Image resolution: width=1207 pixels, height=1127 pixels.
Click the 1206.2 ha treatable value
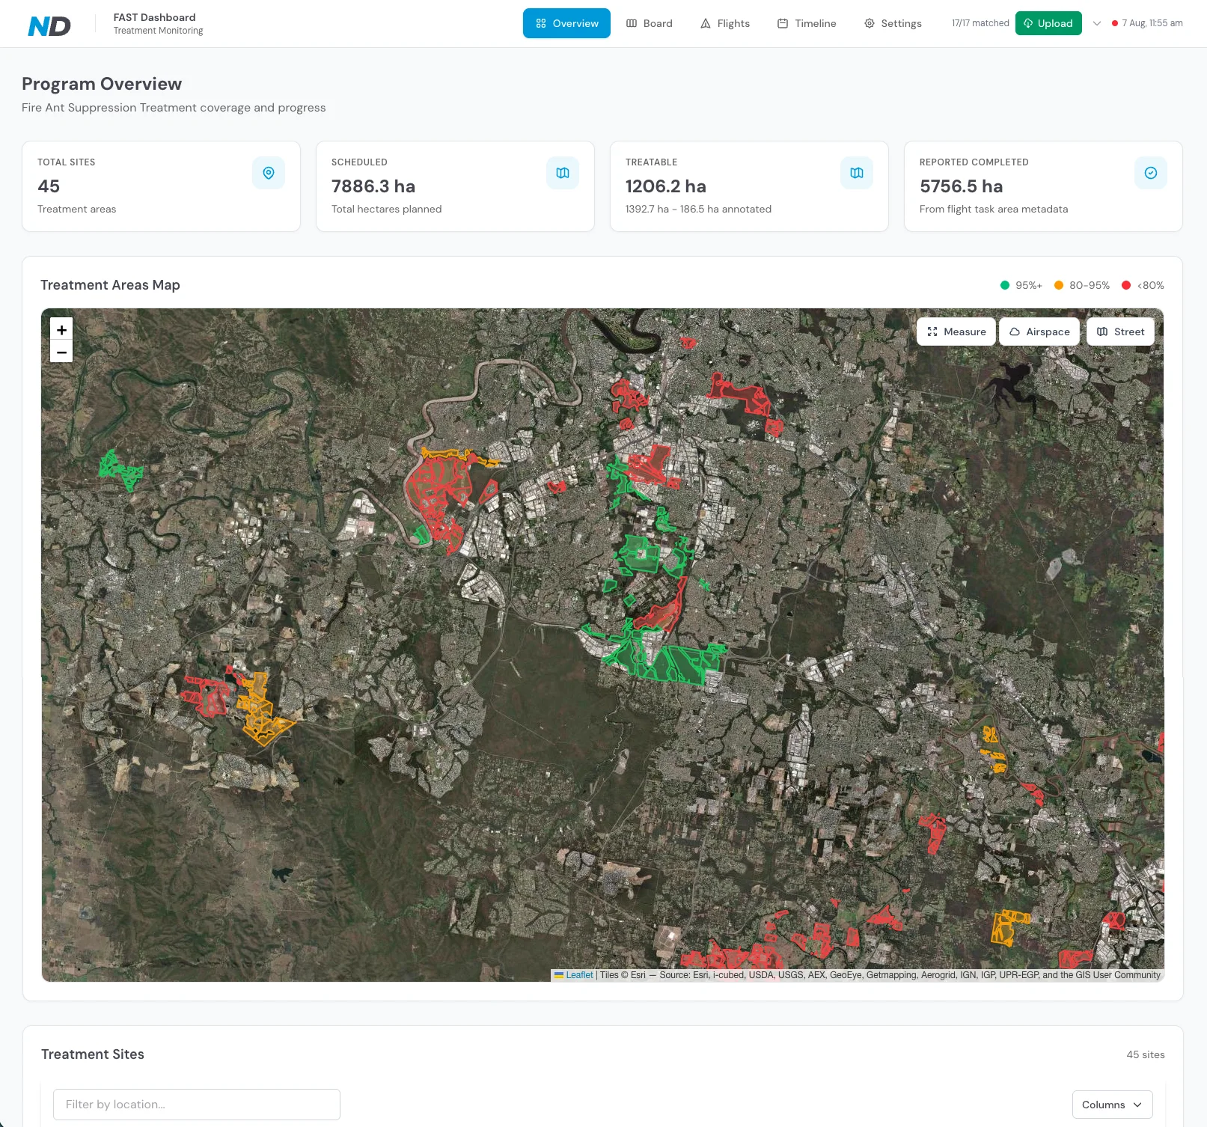click(666, 186)
